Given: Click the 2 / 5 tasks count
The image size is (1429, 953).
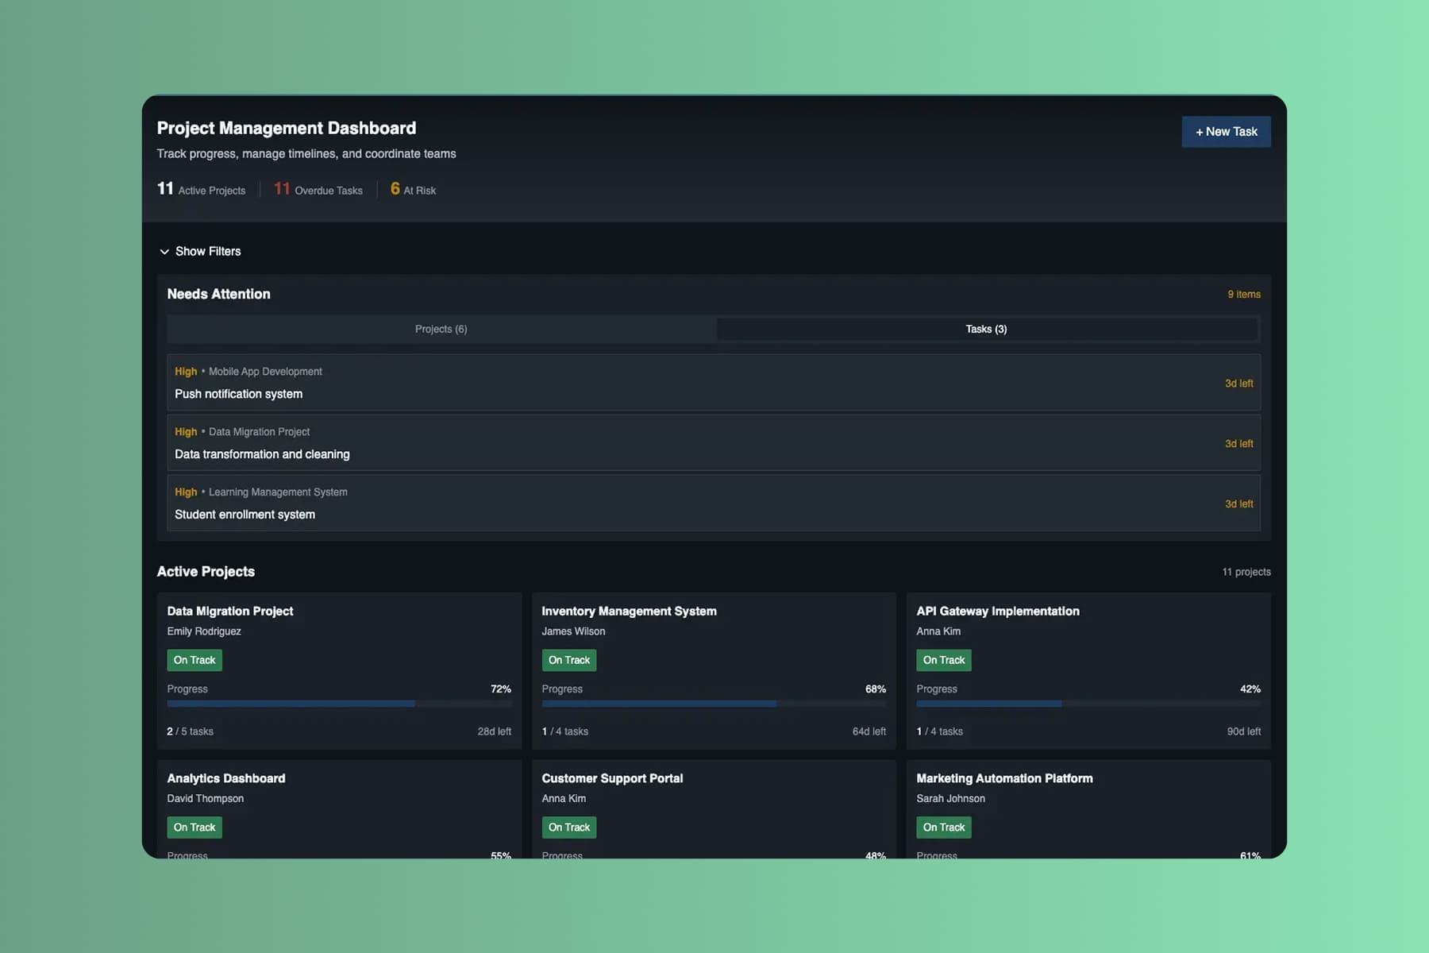Looking at the screenshot, I should tap(191, 731).
